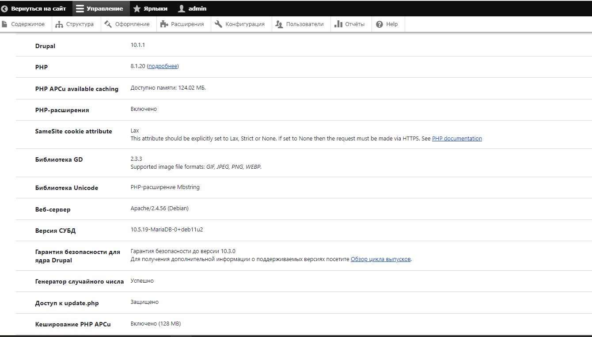Follow the подробнее link next to PHP version
The image size is (592, 337).
click(163, 66)
